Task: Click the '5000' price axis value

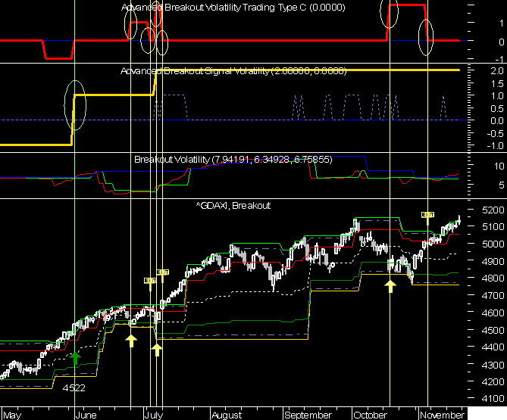Action: (x=493, y=244)
